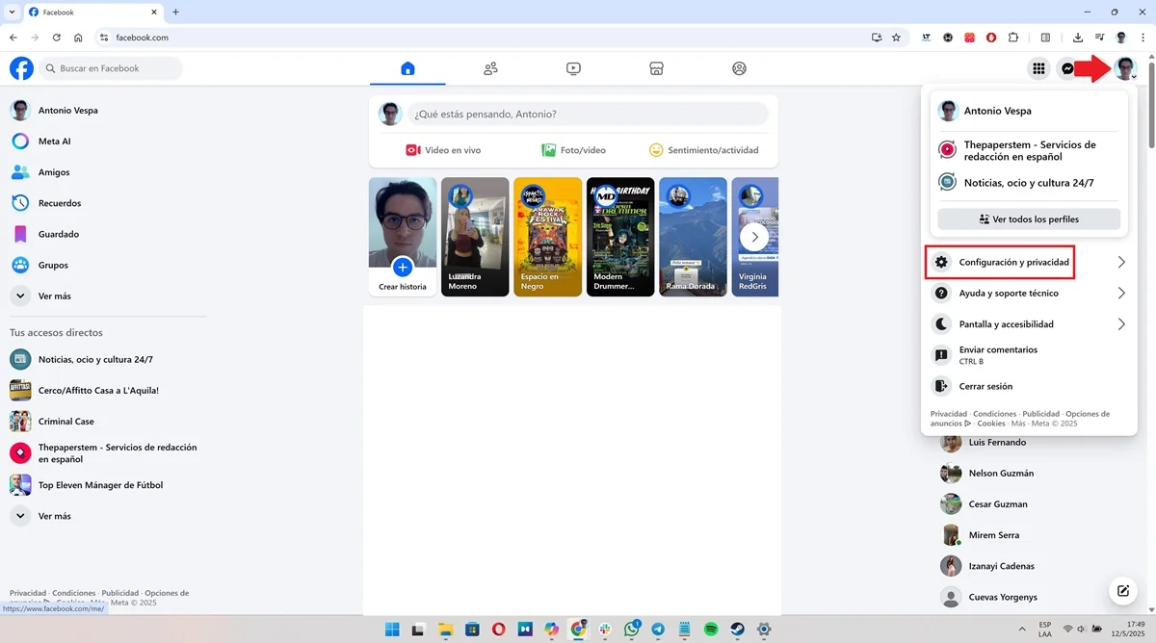
Task: Open Pantalla y accesibilidad submenu
Action: 1029,324
